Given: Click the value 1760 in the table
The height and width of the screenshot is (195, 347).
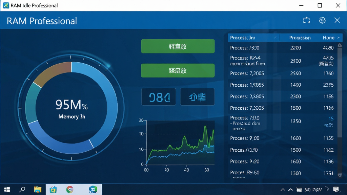Looking at the screenshot, I should 328,73.
